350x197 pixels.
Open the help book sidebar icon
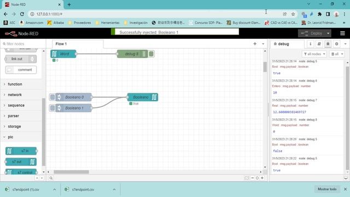[x=319, y=44]
